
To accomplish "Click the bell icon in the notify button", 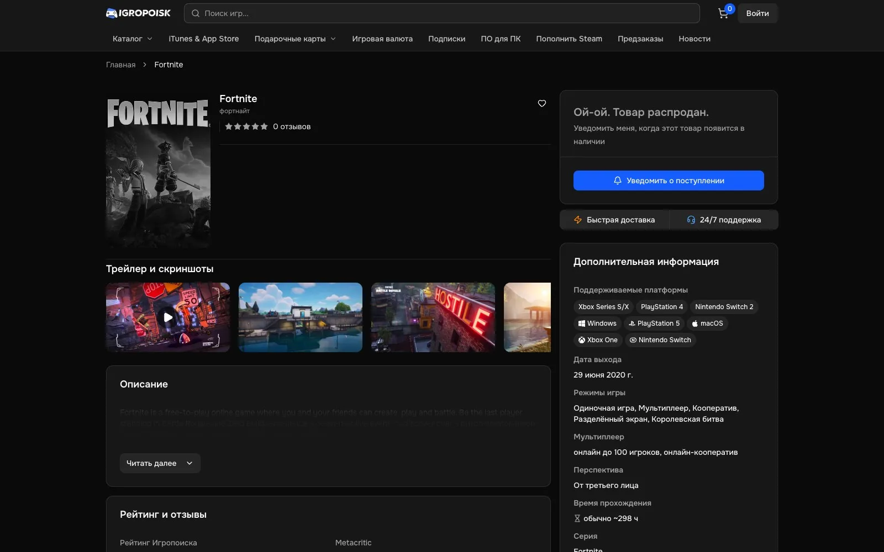I will (x=618, y=181).
